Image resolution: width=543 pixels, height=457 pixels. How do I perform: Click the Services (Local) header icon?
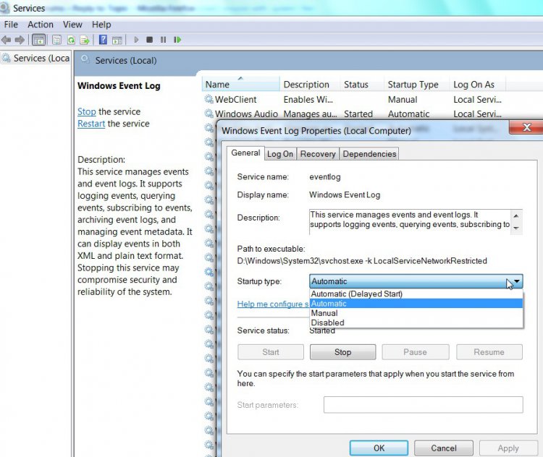click(x=85, y=59)
